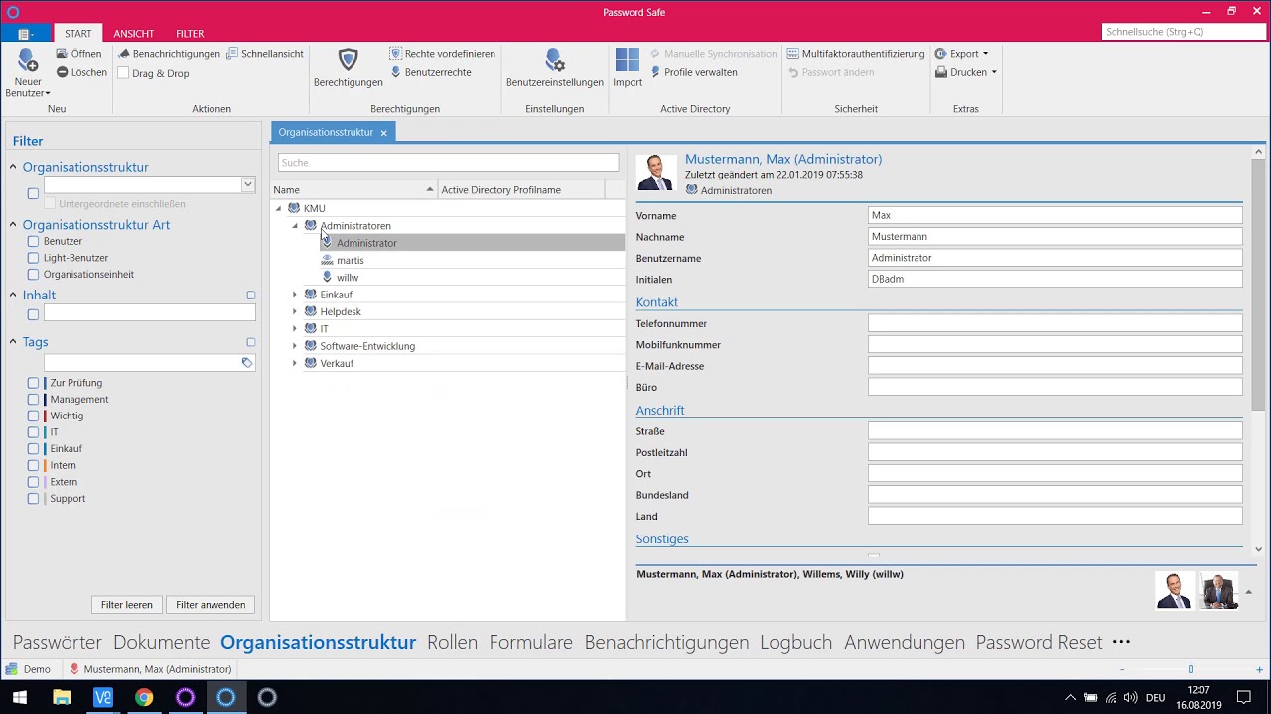Click the zoom slider in status bar

coord(1191,669)
